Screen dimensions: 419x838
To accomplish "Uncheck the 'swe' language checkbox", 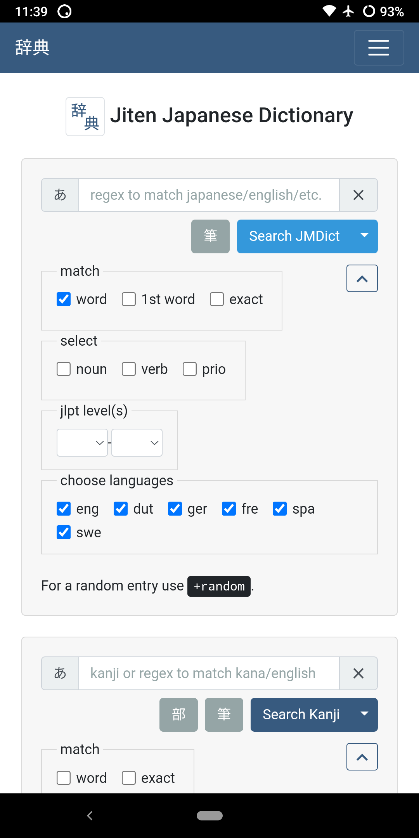I will pyautogui.click(x=64, y=532).
